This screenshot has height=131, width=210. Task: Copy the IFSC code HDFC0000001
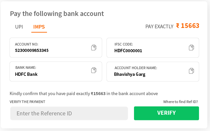(x=191, y=48)
